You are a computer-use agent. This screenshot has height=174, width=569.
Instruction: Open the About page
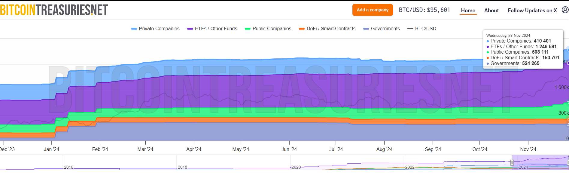click(x=491, y=10)
